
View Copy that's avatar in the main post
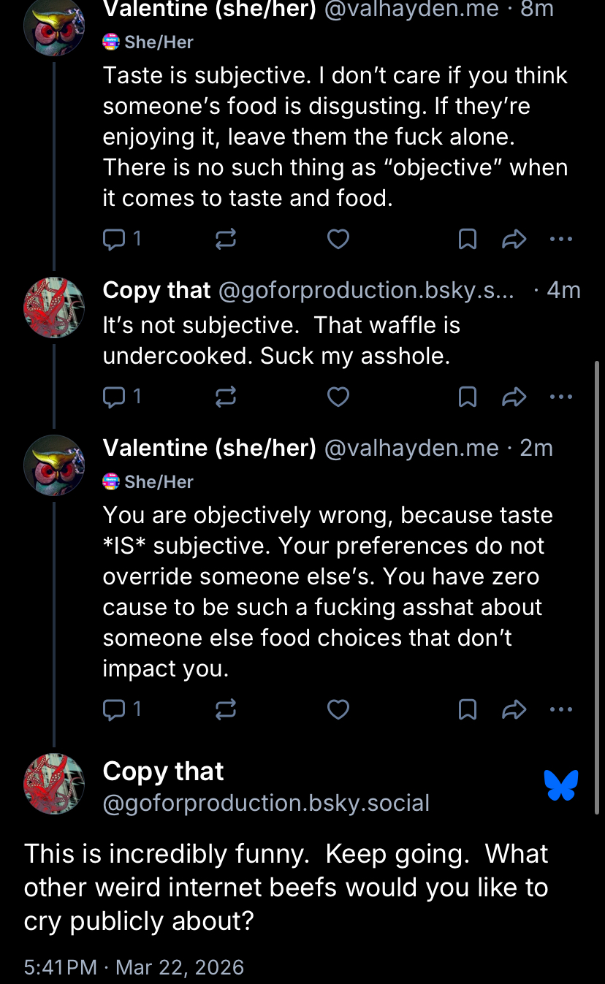(x=54, y=784)
